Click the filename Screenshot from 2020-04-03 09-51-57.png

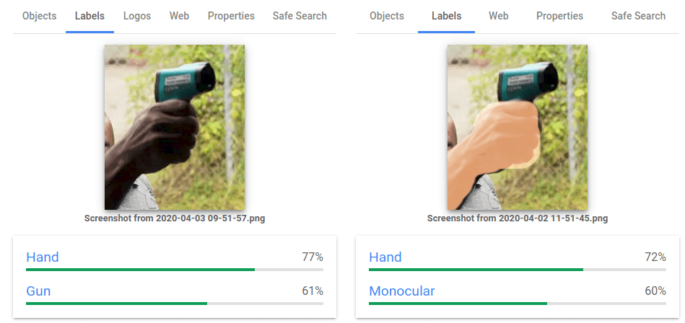[x=175, y=218]
